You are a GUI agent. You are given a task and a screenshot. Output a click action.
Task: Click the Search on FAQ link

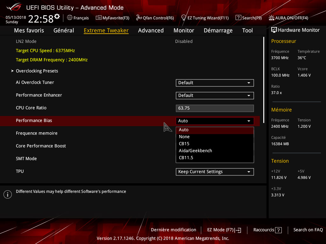[308, 230]
